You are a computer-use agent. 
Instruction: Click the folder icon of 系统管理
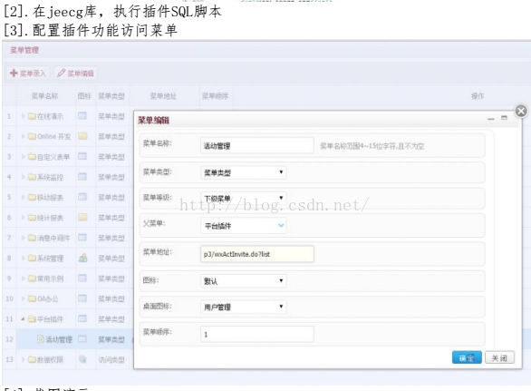(x=32, y=259)
